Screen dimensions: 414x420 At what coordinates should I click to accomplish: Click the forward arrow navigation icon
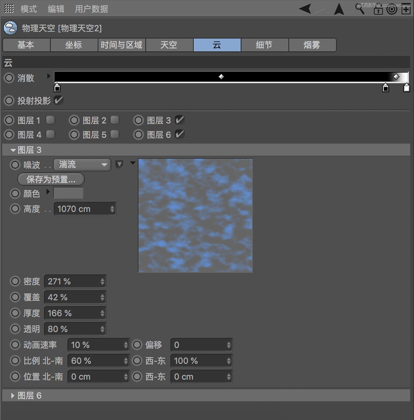tap(339, 10)
